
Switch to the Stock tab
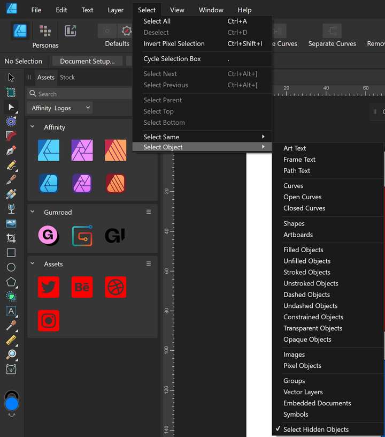pyautogui.click(x=67, y=77)
